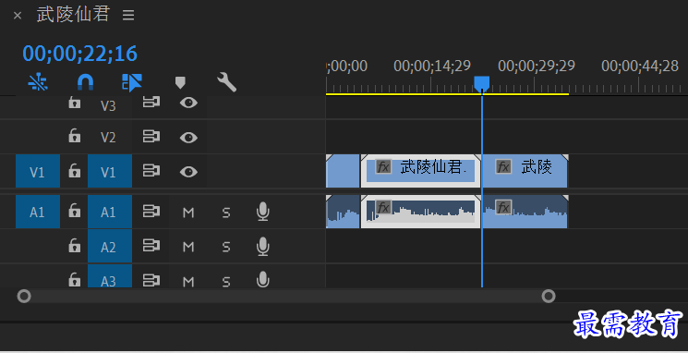
Task: Click fx badge on third 武陵 video clip
Action: [x=503, y=167]
